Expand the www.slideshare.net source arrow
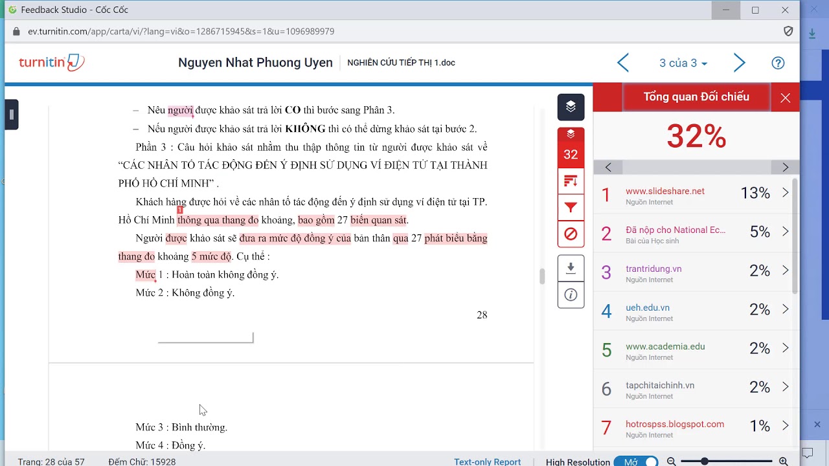Viewport: 829px width, 466px height. (x=786, y=192)
